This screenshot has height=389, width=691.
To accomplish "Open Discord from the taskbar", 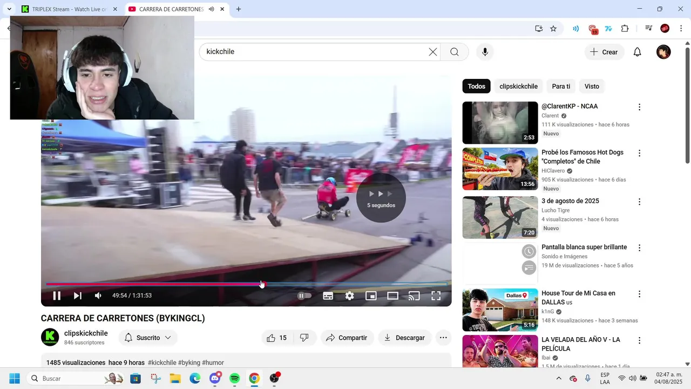I will click(215, 378).
